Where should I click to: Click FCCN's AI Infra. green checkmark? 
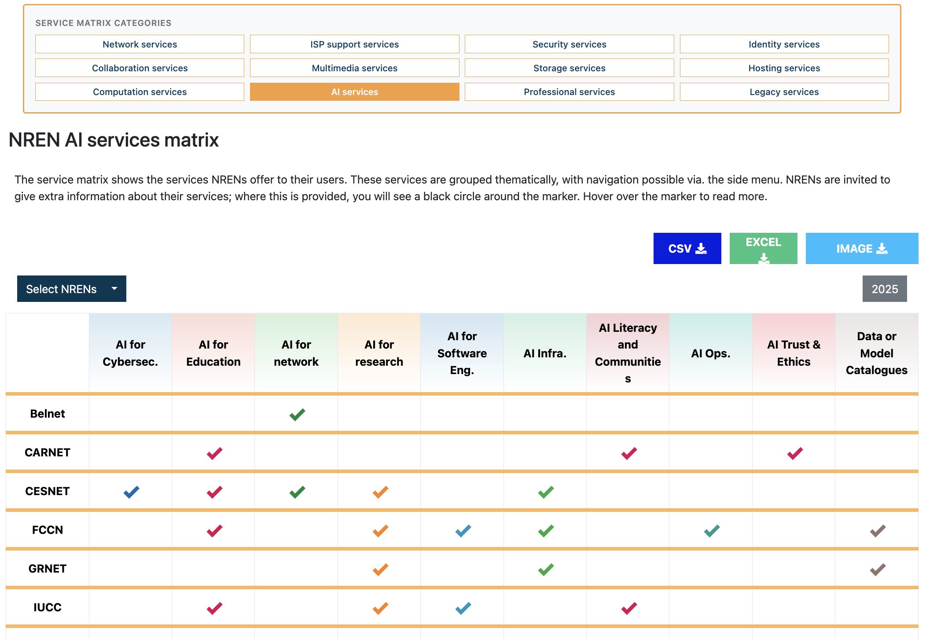[546, 530]
